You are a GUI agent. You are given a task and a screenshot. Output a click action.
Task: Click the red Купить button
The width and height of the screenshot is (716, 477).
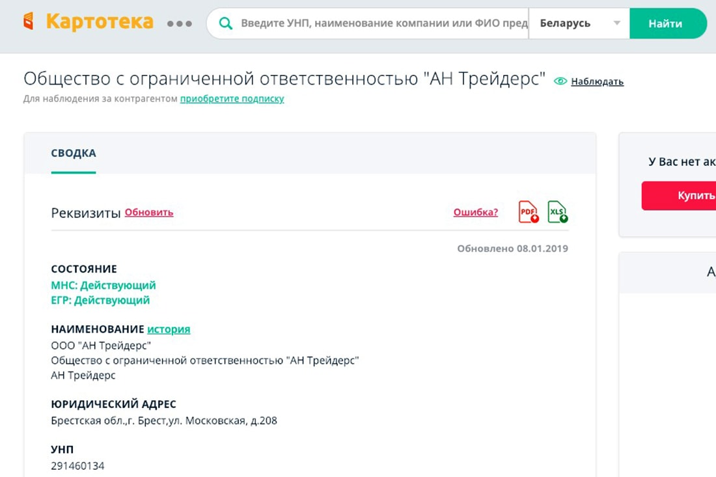pyautogui.click(x=683, y=196)
